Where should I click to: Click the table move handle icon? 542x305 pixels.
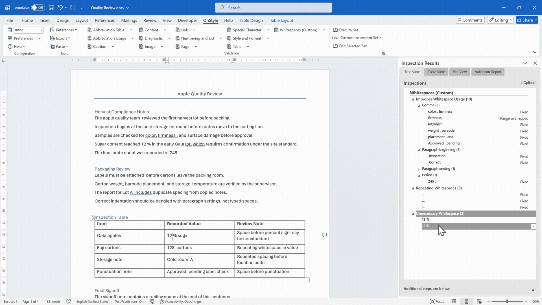[92, 218]
